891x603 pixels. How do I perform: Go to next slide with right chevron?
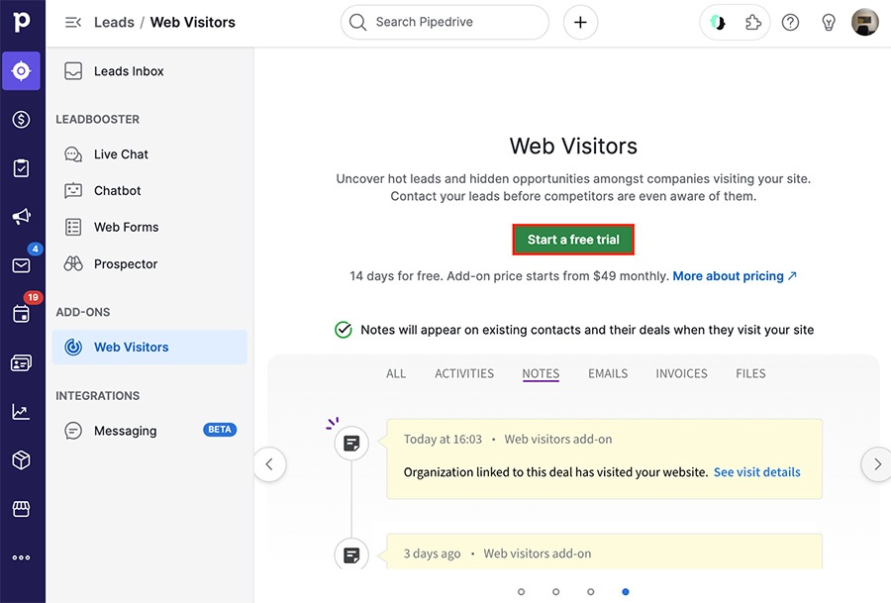[x=877, y=464]
